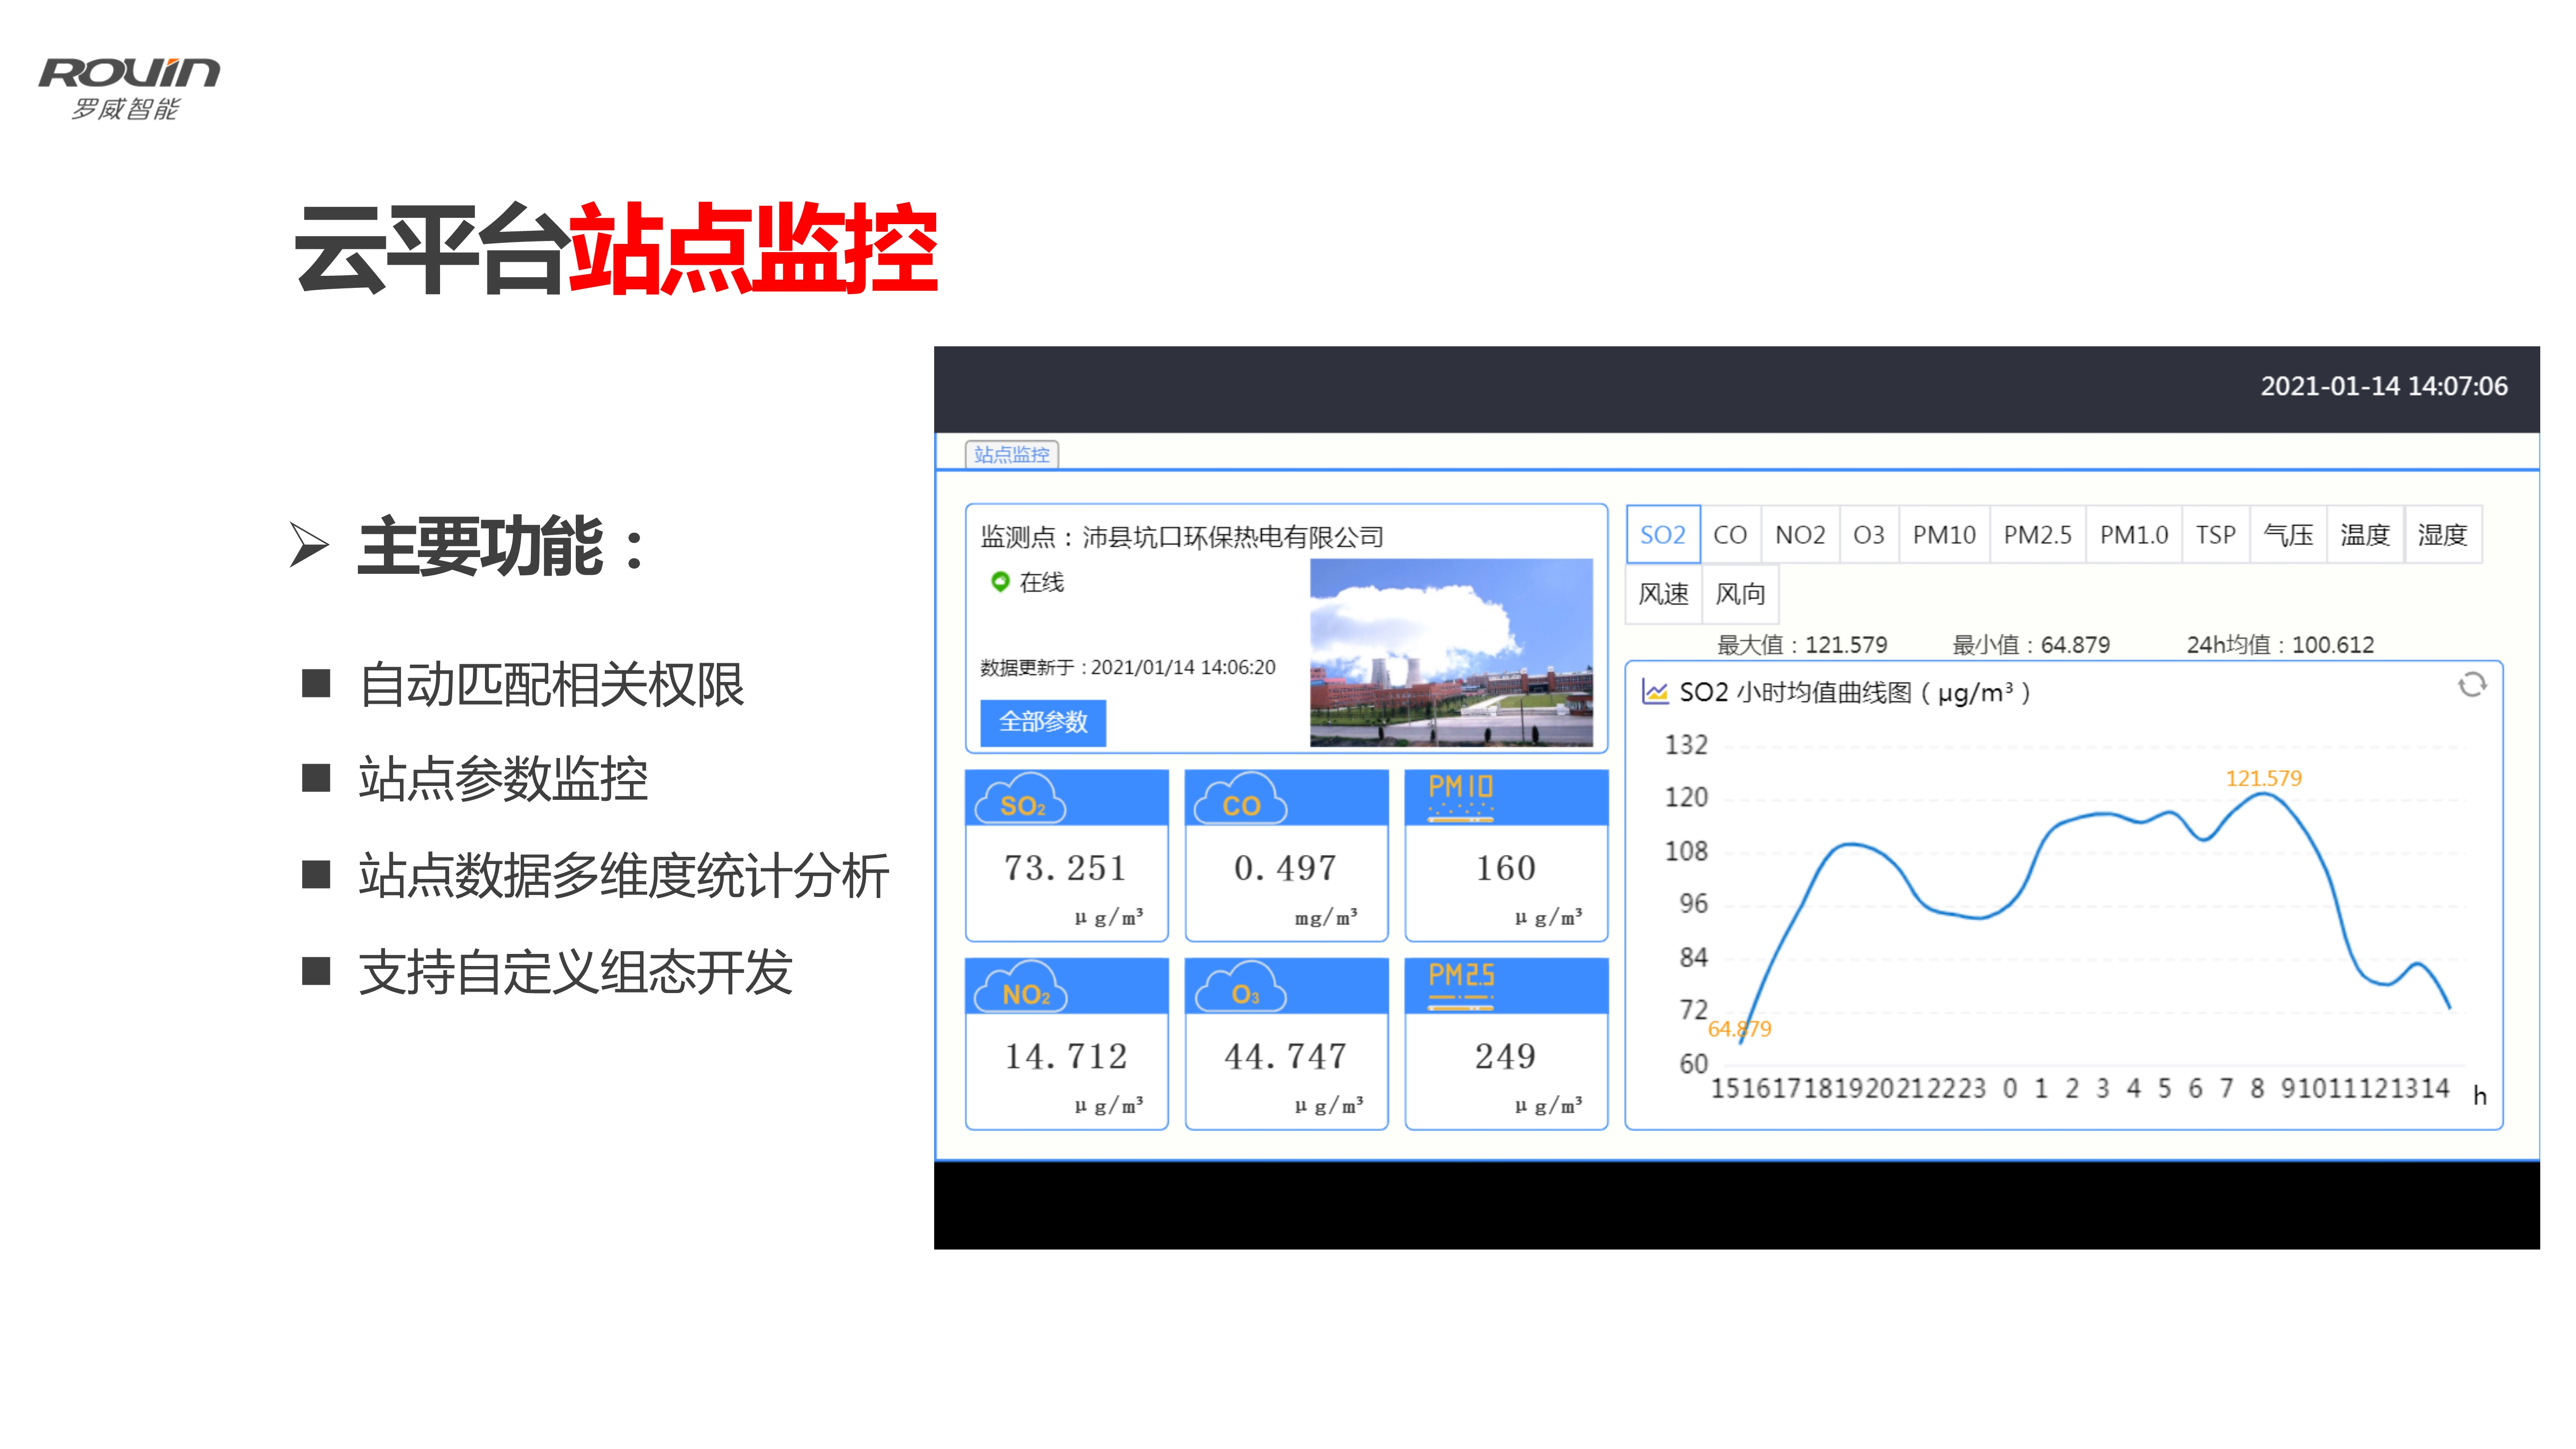Screen dimensions: 2576x1449
Task: Switch to the PM2.5 parameter tab
Action: click(x=2037, y=535)
